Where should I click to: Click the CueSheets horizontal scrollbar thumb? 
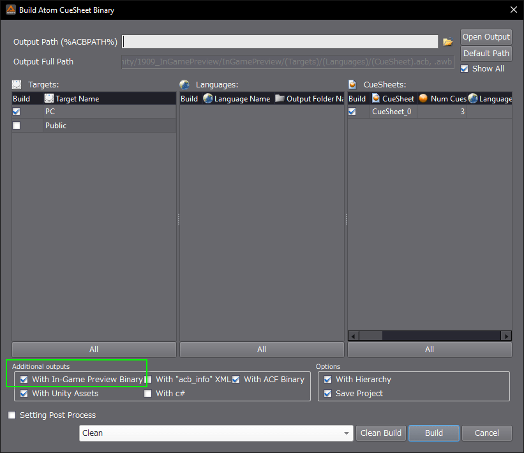pyautogui.click(x=371, y=336)
